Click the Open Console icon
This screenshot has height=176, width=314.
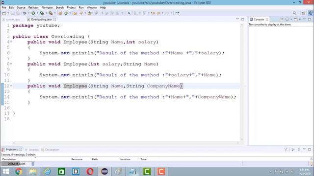[x=295, y=19]
